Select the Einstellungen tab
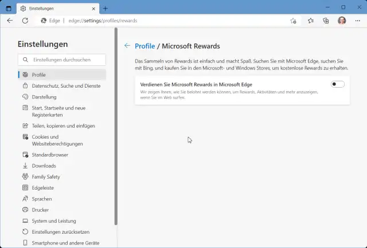367x248 pixels. (x=58, y=9)
